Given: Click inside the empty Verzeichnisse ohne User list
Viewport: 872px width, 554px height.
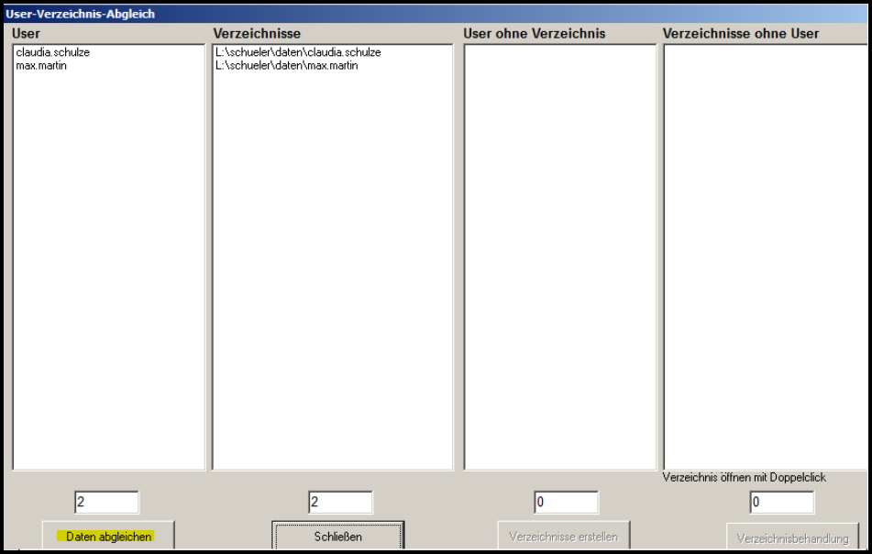Looking at the screenshot, I should [x=764, y=257].
